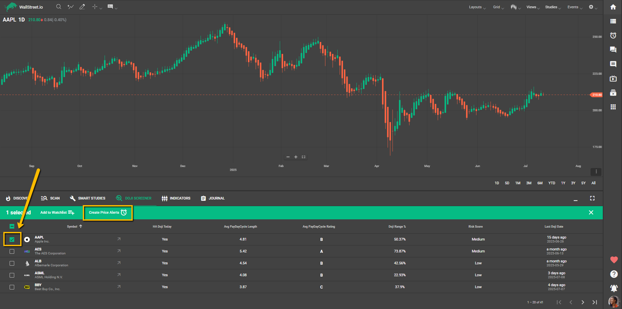Minimize the bottom screener panel

[576, 200]
